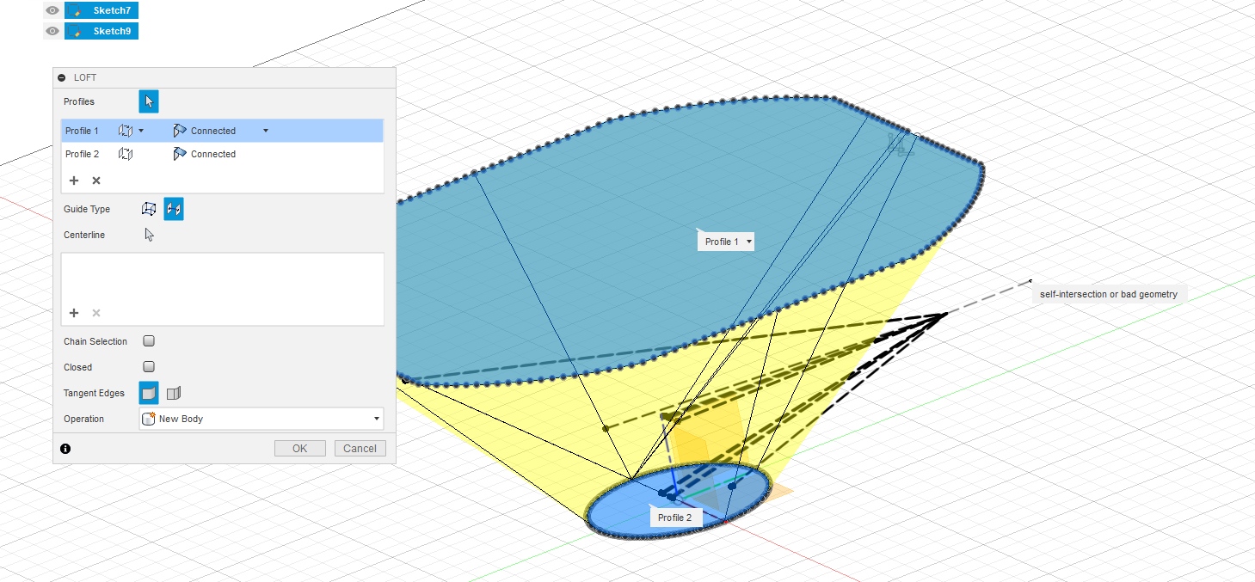Add a new profile with plus icon
Image resolution: width=1255 pixels, height=582 pixels.
pos(74,181)
